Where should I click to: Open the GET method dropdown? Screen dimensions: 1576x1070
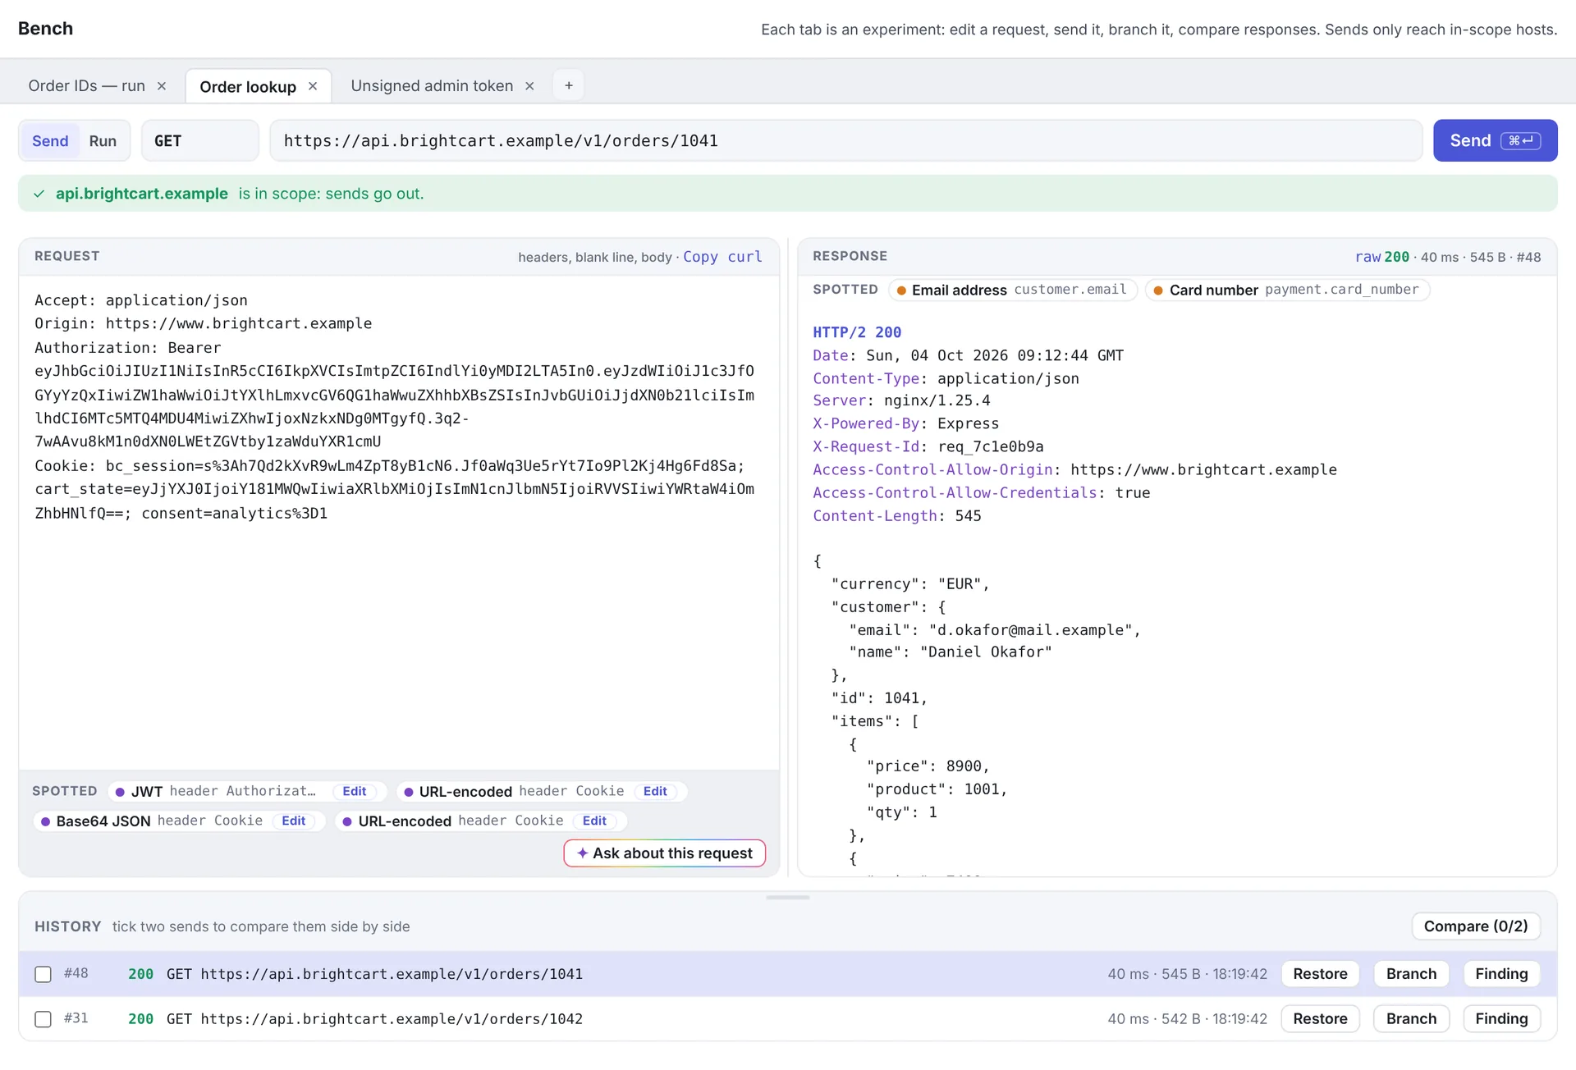pos(200,141)
